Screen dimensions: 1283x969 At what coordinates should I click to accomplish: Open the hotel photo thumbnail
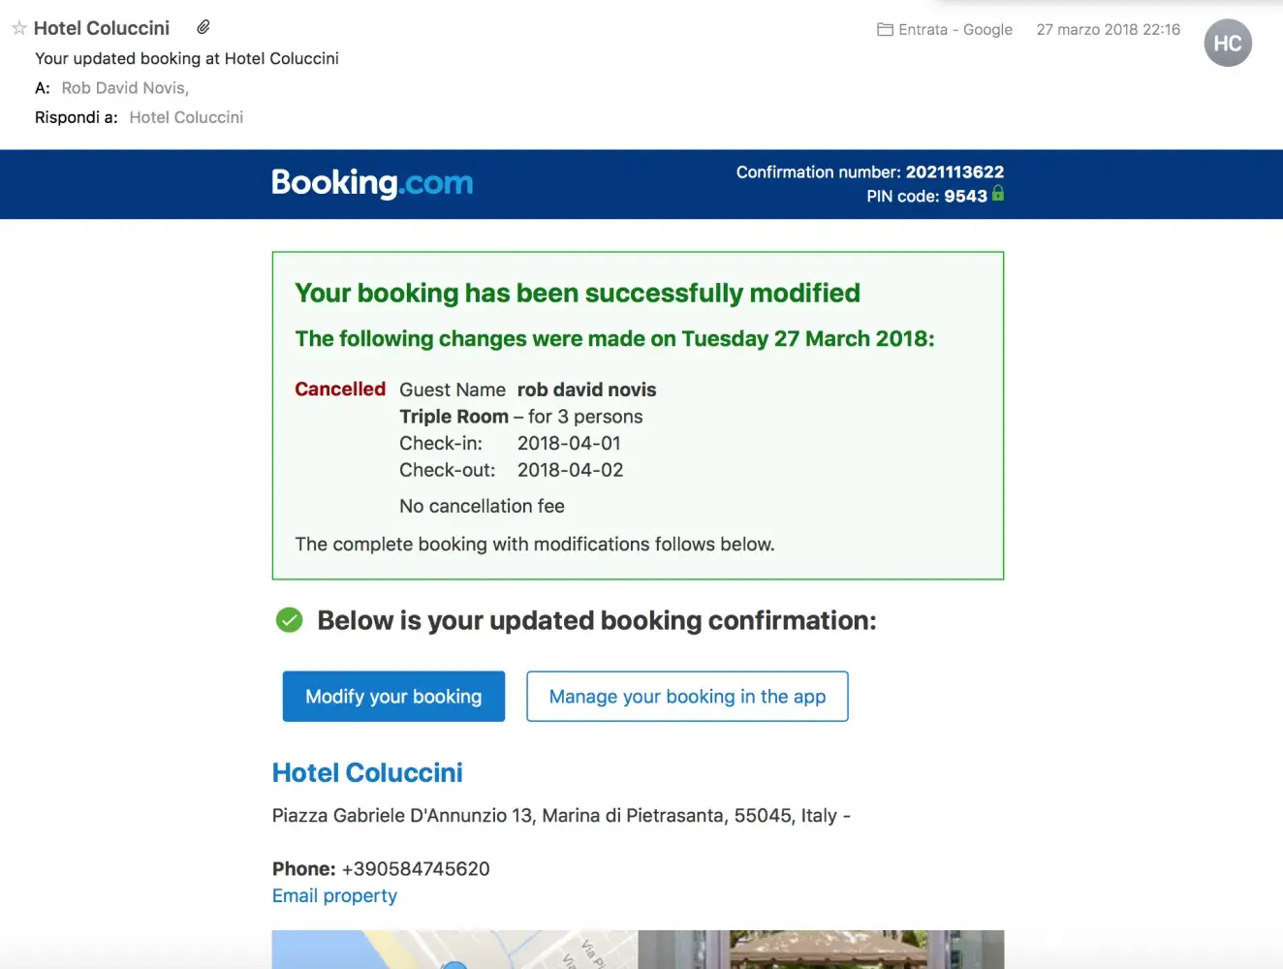821,950
